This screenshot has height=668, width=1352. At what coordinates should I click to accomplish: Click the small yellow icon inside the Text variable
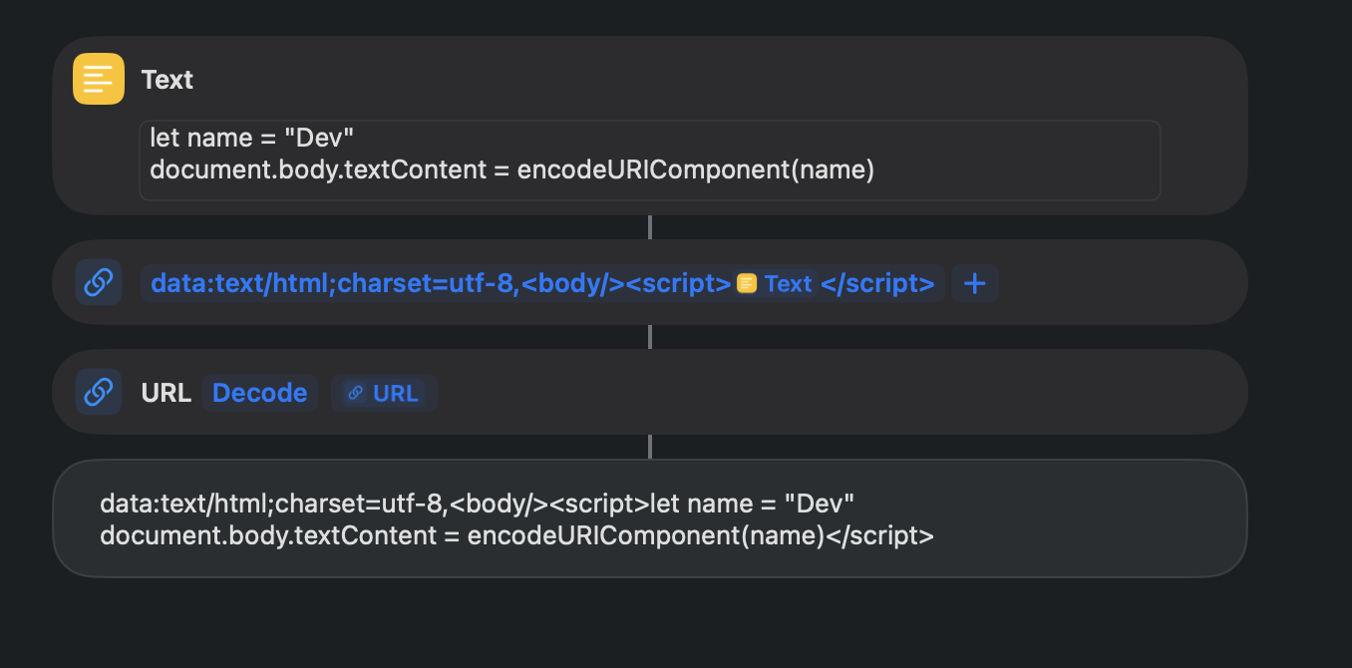[x=747, y=284]
